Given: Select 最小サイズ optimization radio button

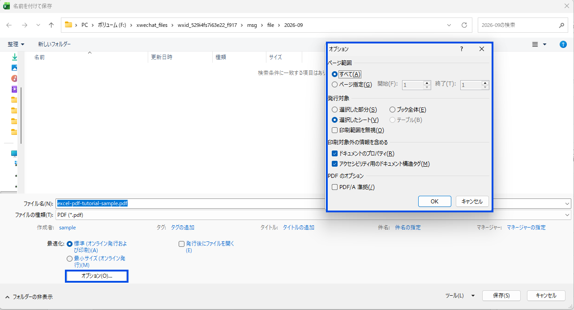Looking at the screenshot, I should tap(69, 258).
